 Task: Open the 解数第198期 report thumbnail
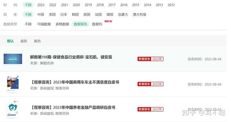[x=13, y=59]
